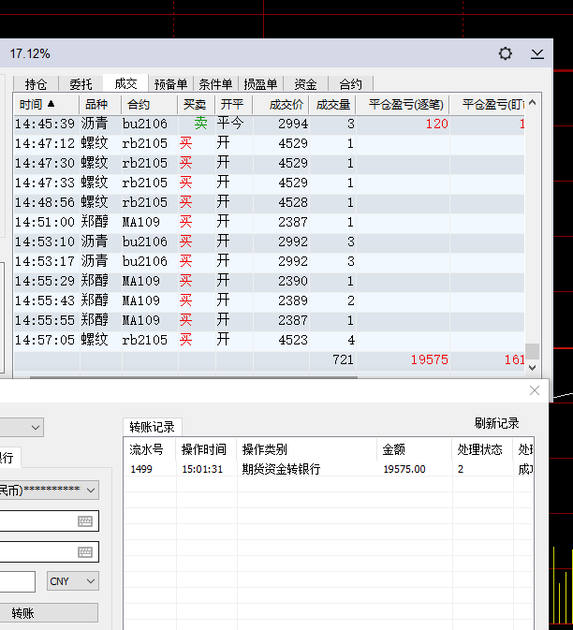
Task: Switch to the 合约 tab
Action: [x=351, y=84]
